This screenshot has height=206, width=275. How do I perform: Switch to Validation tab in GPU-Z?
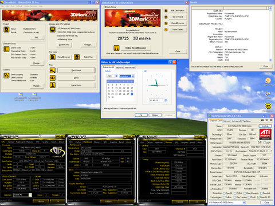pos(246,121)
